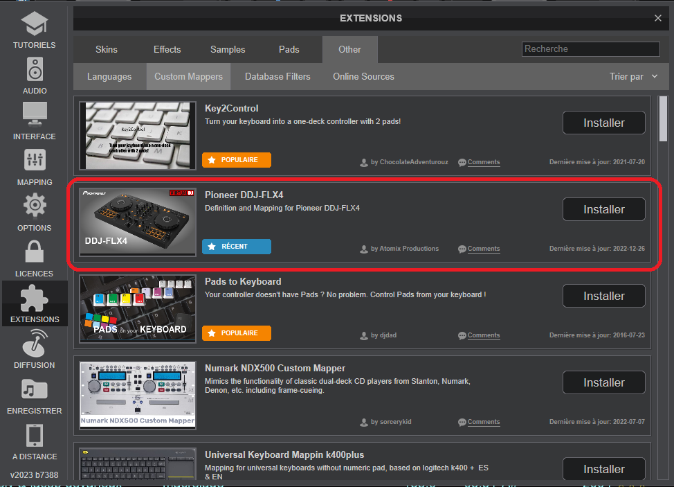Open the Licences padlock icon

pos(35,251)
